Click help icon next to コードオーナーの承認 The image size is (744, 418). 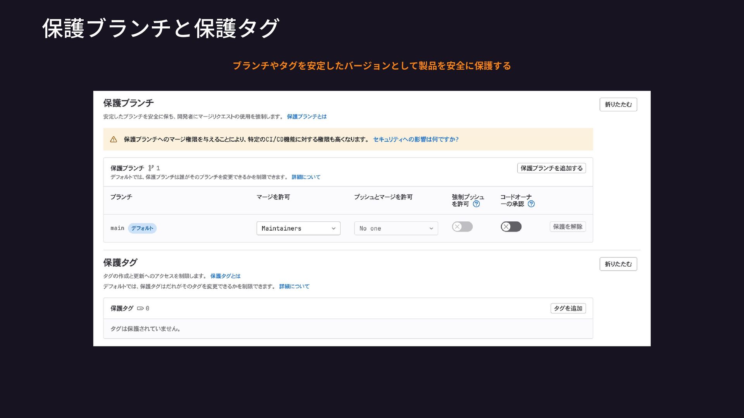(x=531, y=204)
